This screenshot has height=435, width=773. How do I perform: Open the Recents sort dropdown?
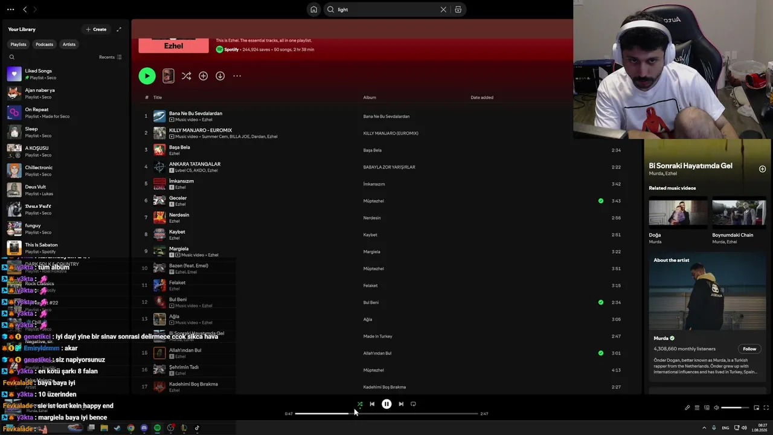pyautogui.click(x=111, y=57)
